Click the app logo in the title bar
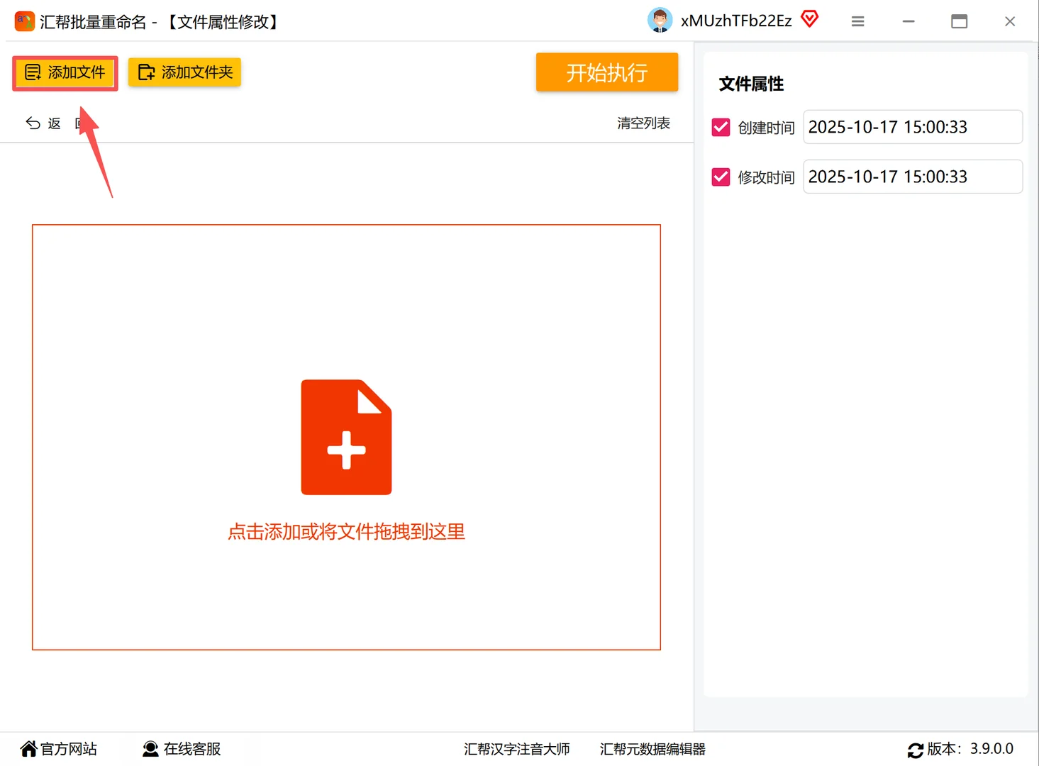The height and width of the screenshot is (766, 1039). tap(24, 21)
